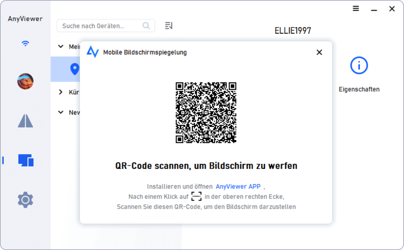Open the AnyViewer APP link
This screenshot has height=250, width=404.
tap(238, 186)
